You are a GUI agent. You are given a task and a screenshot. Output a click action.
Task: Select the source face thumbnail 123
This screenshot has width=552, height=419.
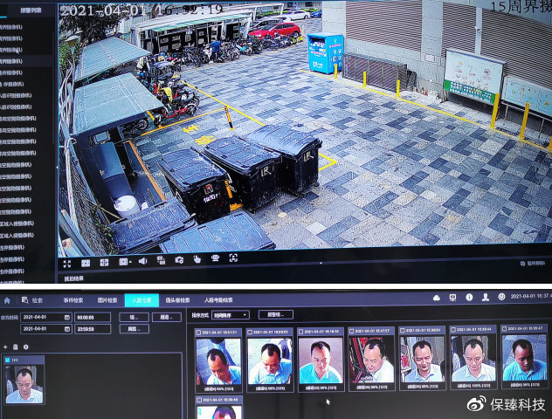point(24,384)
